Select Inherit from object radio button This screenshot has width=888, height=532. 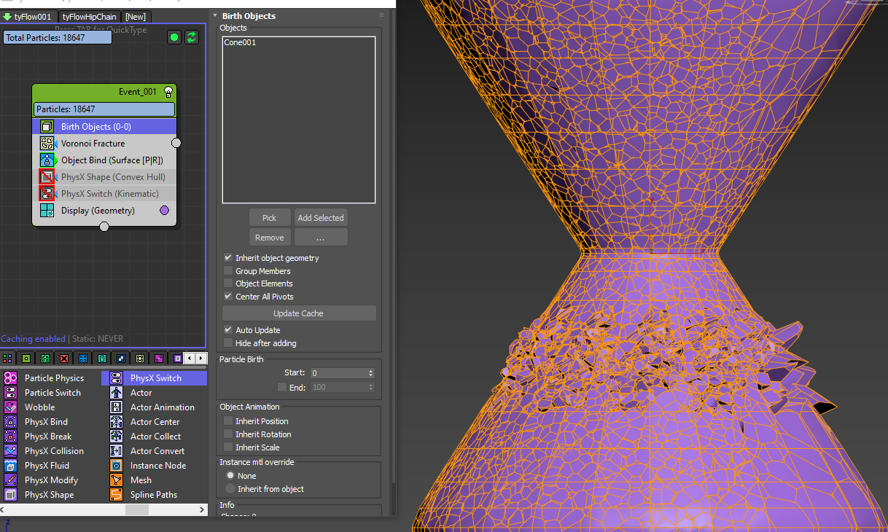[x=231, y=489]
